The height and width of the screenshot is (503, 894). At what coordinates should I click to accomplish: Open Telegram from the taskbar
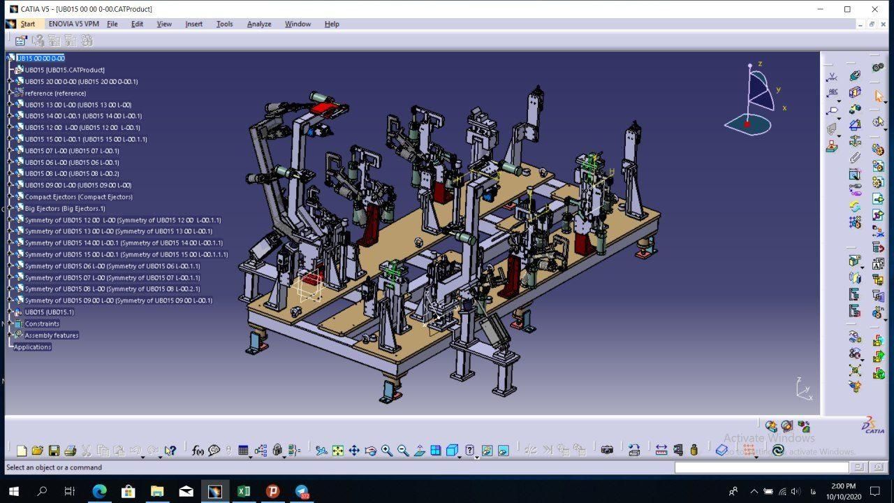point(302,491)
